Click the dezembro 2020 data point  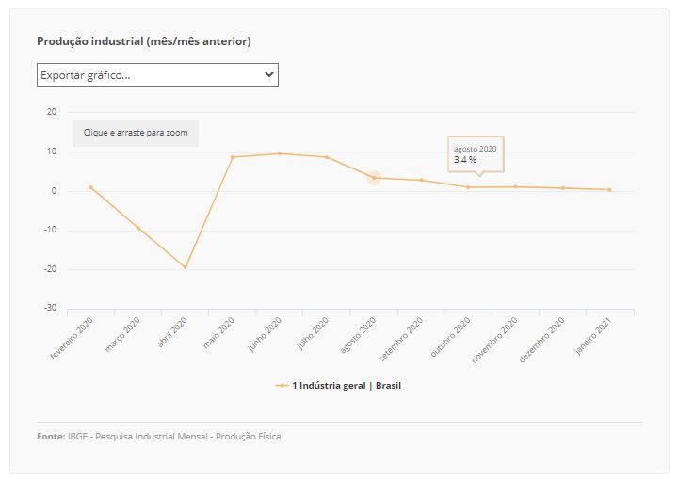pyautogui.click(x=563, y=188)
